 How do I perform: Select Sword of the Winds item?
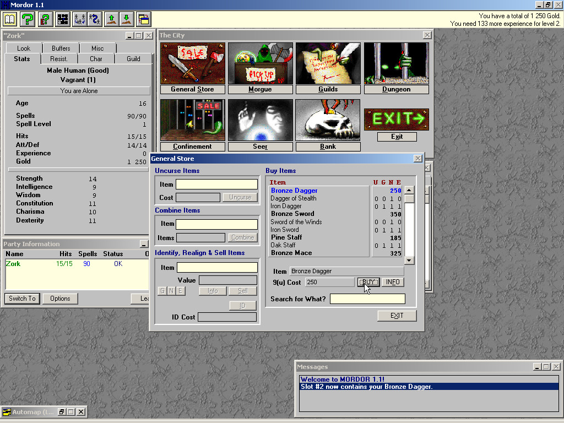[319, 222]
